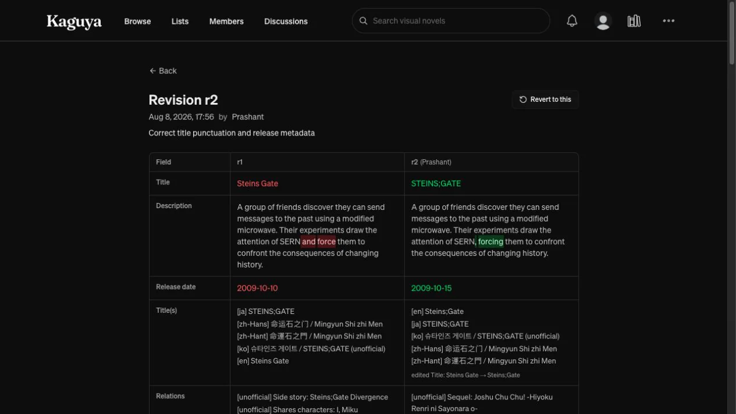
Task: Click the back arrow icon
Action: pos(152,71)
